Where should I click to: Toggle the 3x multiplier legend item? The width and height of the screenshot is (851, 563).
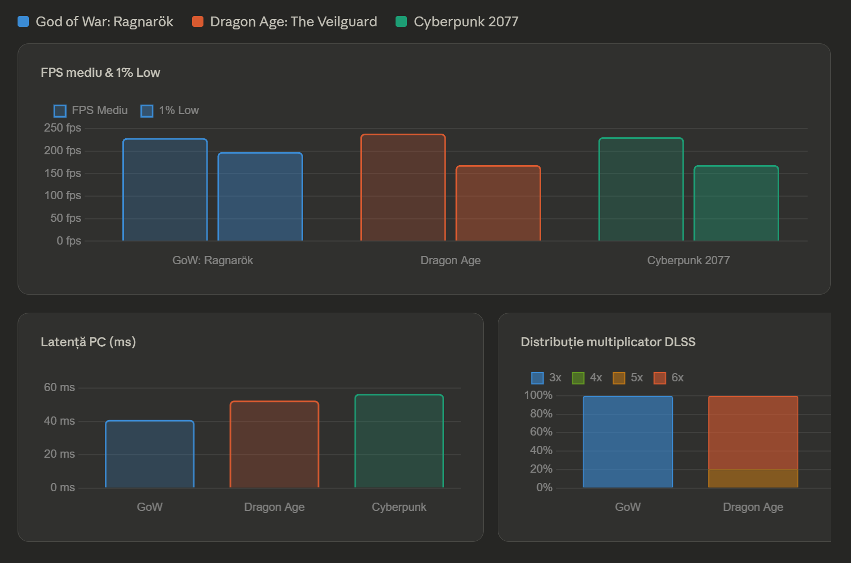point(546,378)
